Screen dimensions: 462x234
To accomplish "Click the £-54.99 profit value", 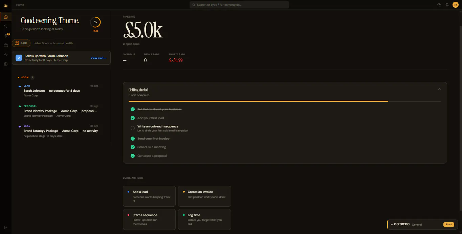I will coord(176,60).
